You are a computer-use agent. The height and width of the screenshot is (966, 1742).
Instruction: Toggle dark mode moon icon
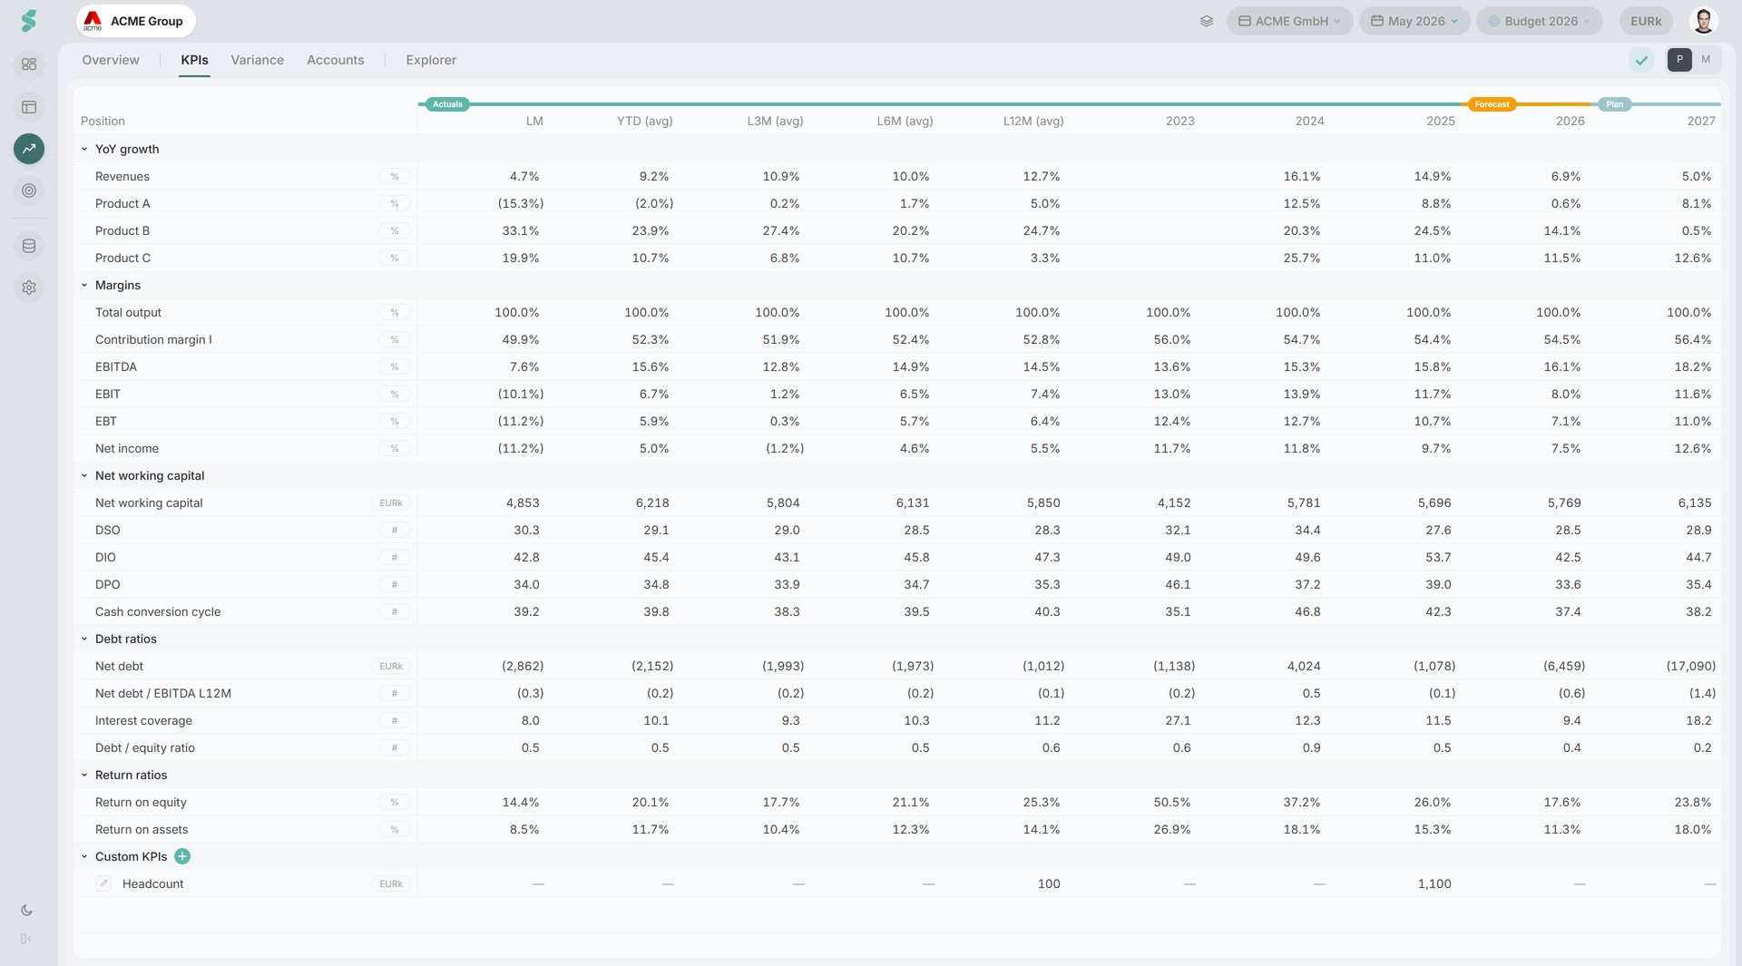tap(26, 911)
